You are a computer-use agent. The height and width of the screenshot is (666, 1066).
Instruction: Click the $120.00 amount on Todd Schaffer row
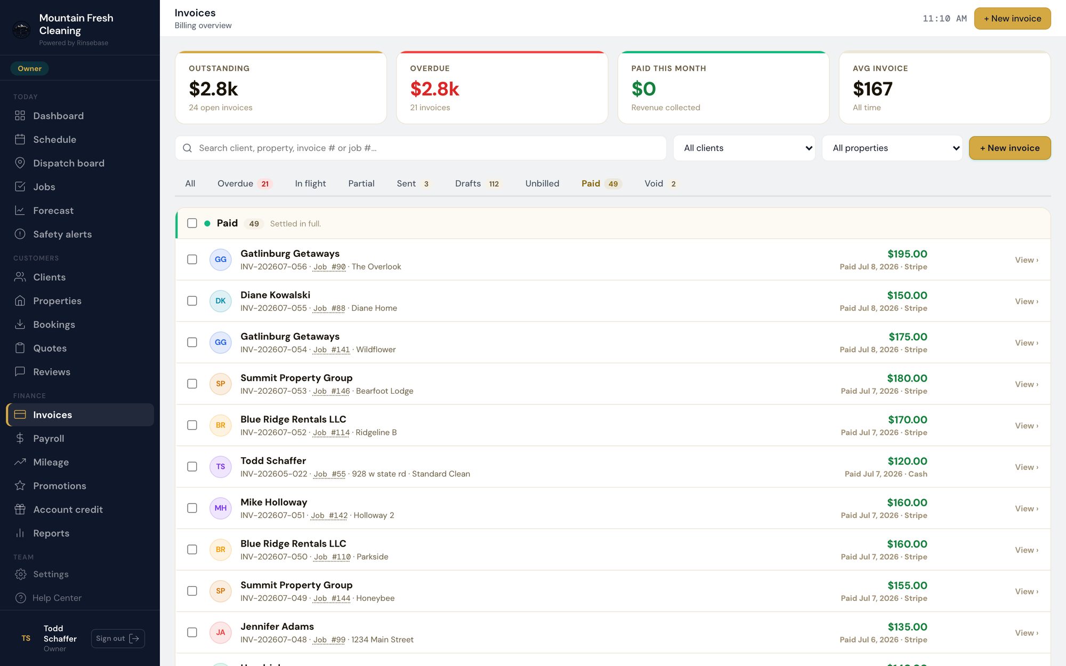pyautogui.click(x=907, y=461)
